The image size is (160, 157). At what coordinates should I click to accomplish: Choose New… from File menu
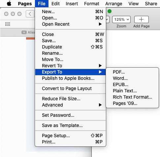pos(70,12)
